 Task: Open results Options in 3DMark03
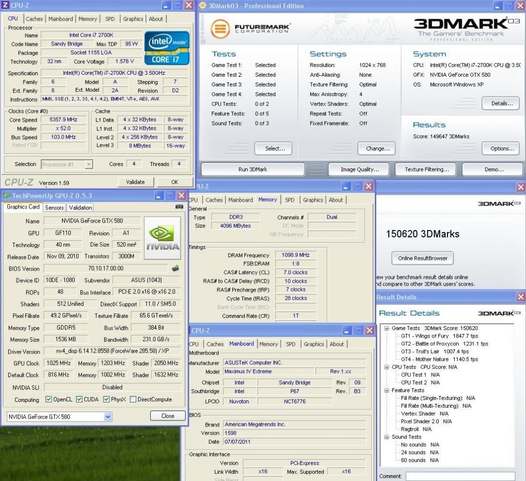tap(501, 148)
